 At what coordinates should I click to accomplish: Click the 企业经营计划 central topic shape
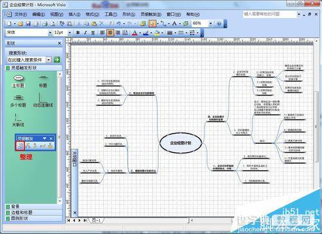tap(180, 143)
